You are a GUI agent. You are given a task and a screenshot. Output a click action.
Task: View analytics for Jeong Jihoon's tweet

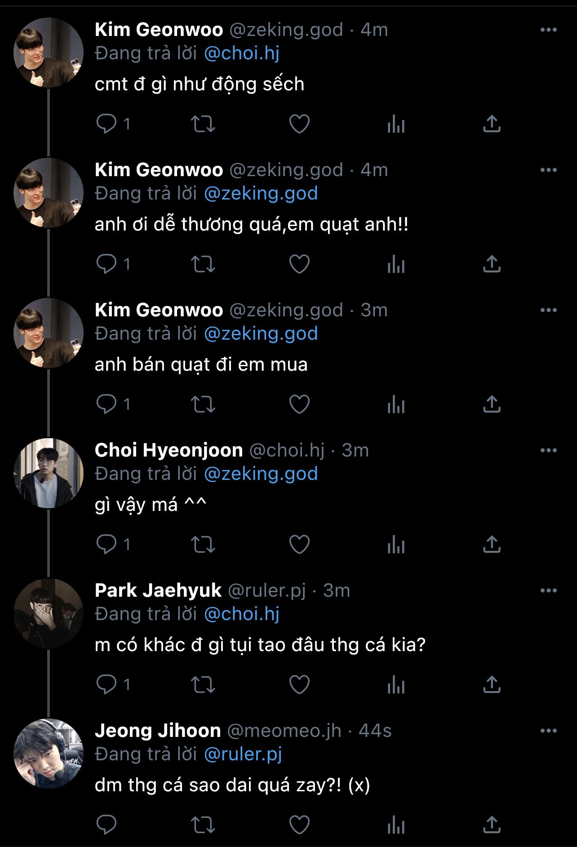coord(396,825)
